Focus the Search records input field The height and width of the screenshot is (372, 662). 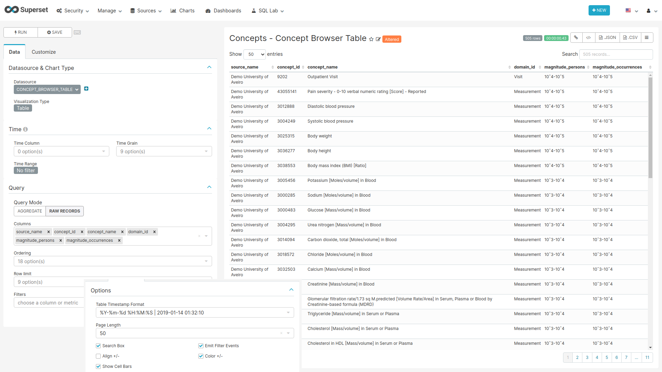(616, 54)
